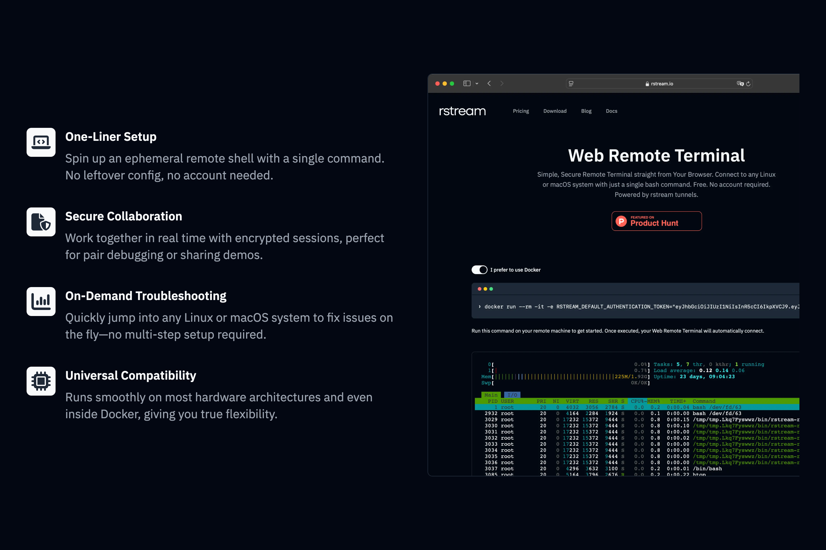Click the Featured on Product Hunt badge
Image resolution: width=826 pixels, height=550 pixels.
(x=657, y=221)
